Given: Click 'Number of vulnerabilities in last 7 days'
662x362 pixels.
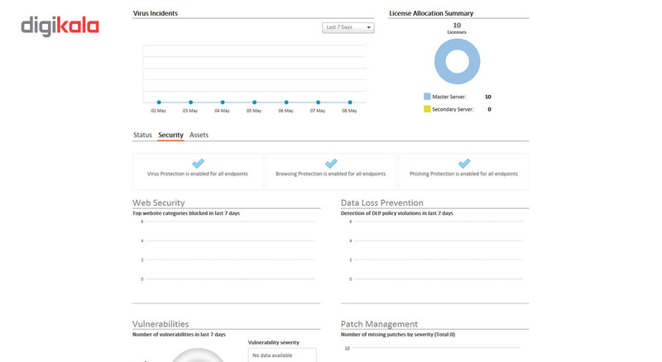Looking at the screenshot, I should [179, 334].
